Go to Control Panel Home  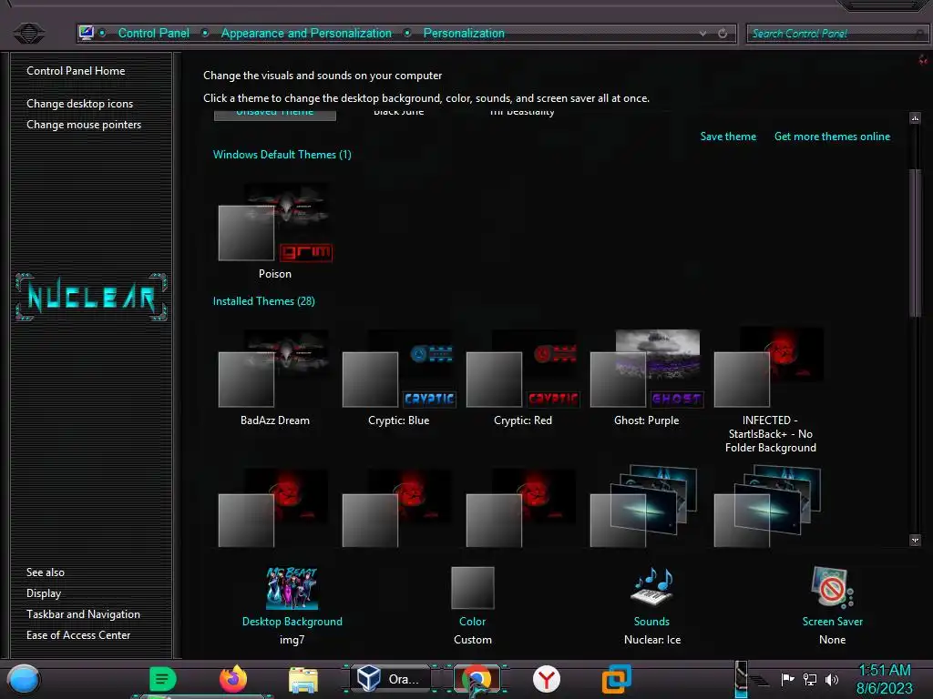click(x=76, y=71)
